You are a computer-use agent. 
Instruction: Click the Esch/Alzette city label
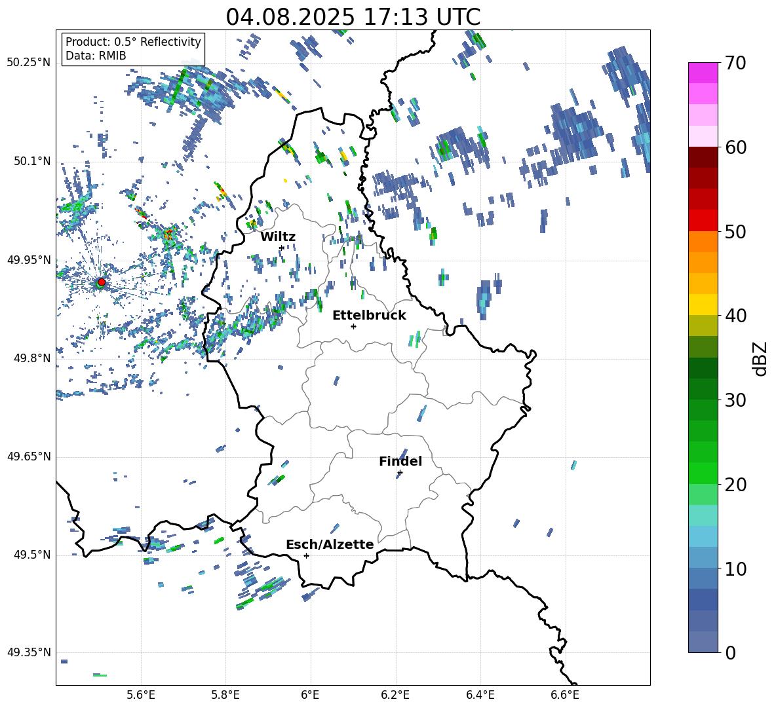pos(330,544)
